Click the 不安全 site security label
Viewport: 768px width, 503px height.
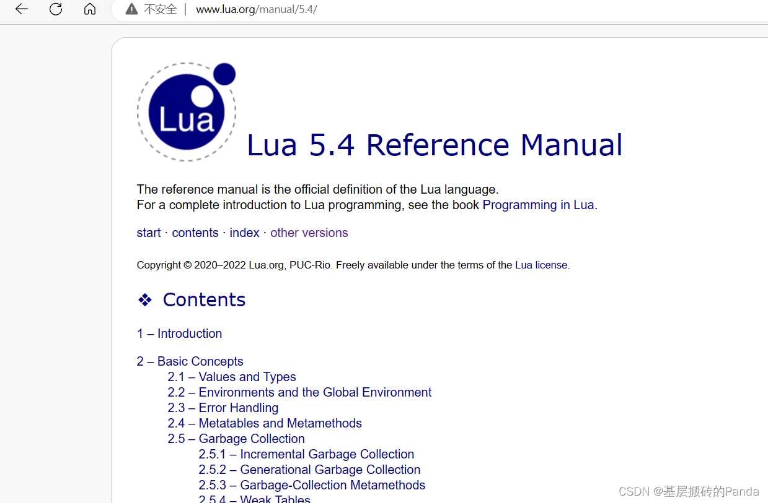(x=161, y=9)
